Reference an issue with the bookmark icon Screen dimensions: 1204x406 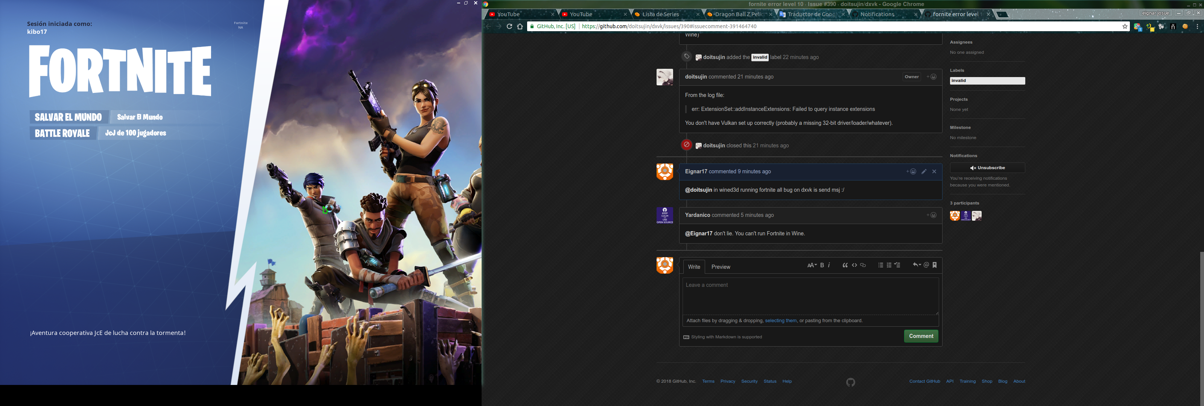[935, 265]
